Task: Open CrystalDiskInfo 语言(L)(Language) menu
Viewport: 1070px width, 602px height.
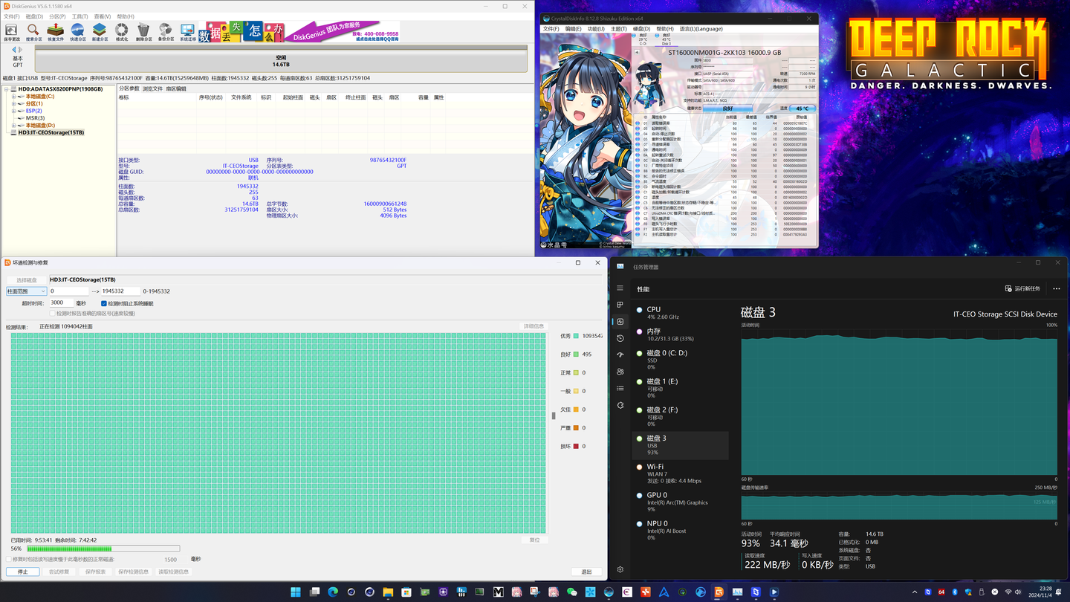Action: [x=701, y=29]
